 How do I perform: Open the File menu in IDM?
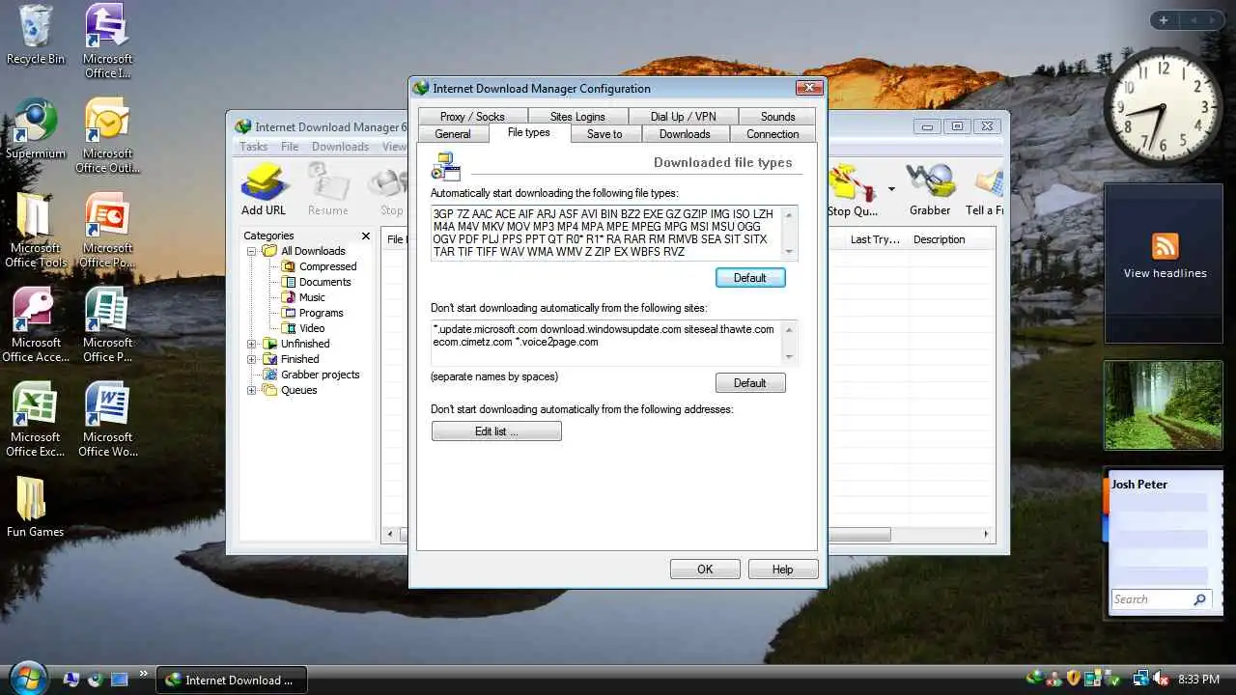(x=290, y=147)
